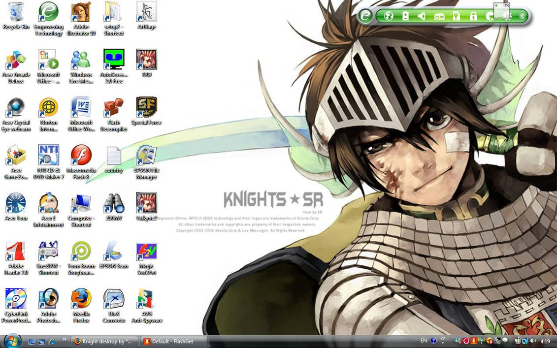Open AVG Anti-Spyware shortcut
557x348 pixels.
(146, 306)
